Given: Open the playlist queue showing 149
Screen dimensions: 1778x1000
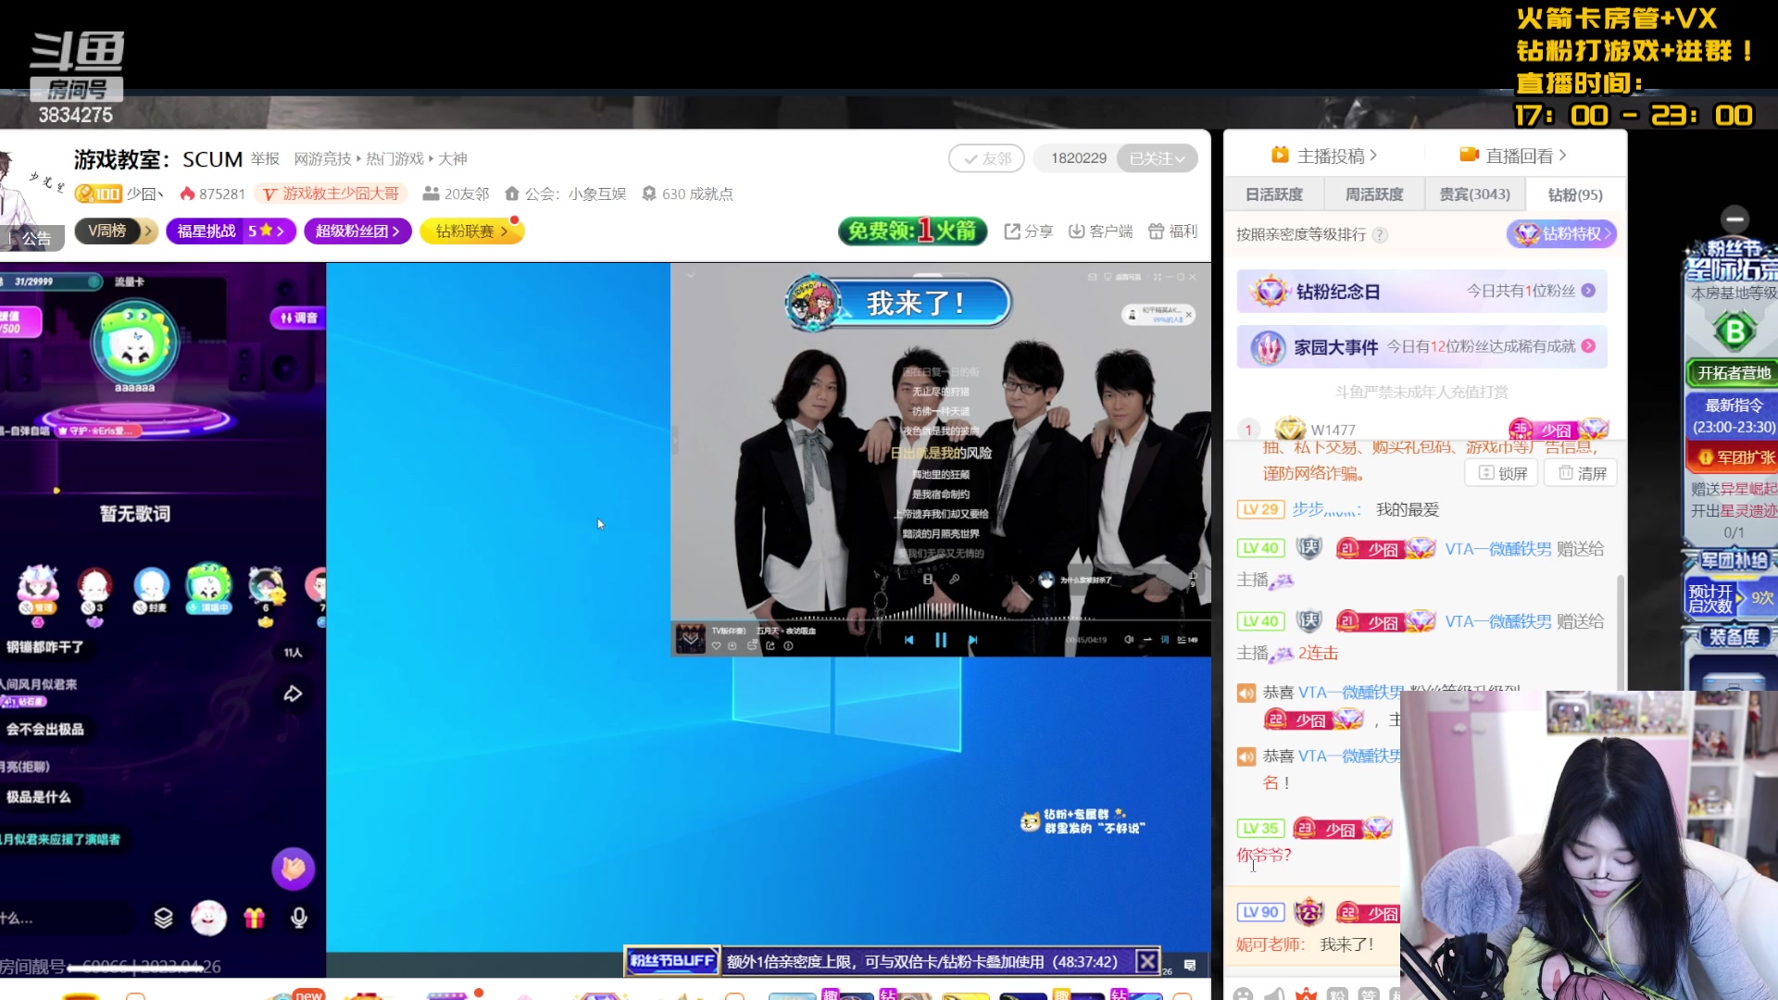Looking at the screenshot, I should 1187,640.
